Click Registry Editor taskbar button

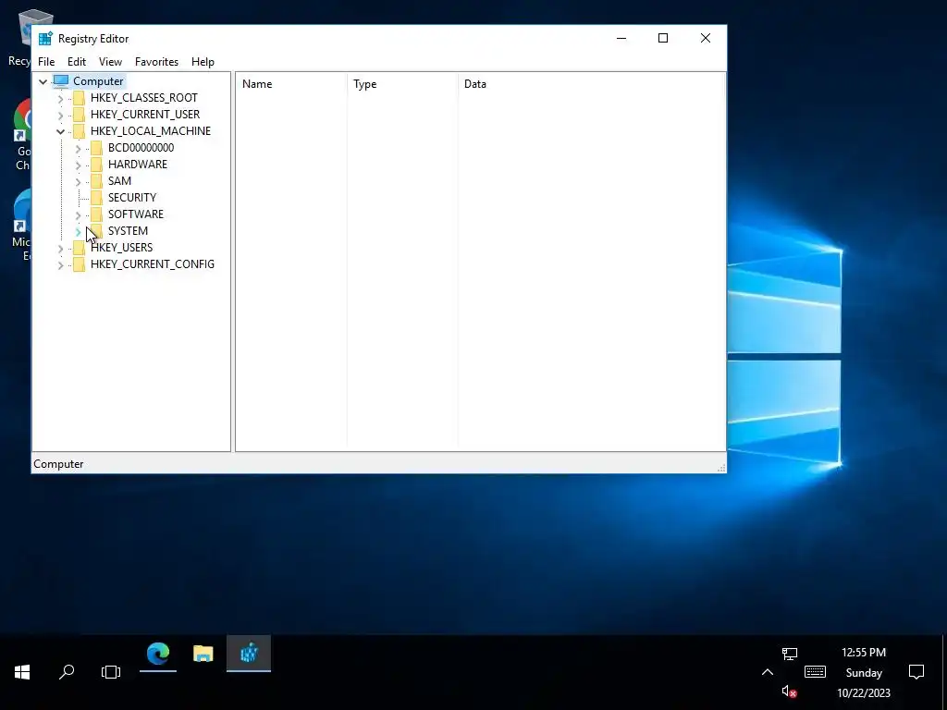point(249,654)
